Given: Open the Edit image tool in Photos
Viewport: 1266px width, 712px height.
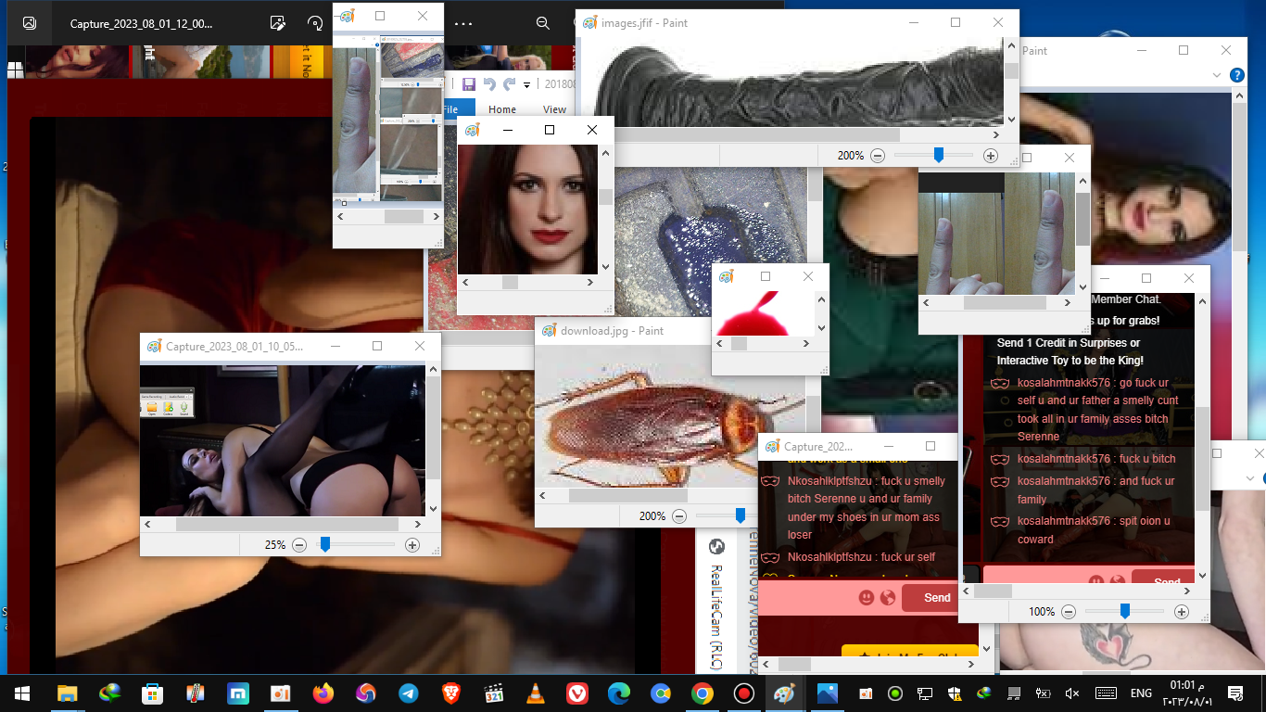Looking at the screenshot, I should coord(277,24).
